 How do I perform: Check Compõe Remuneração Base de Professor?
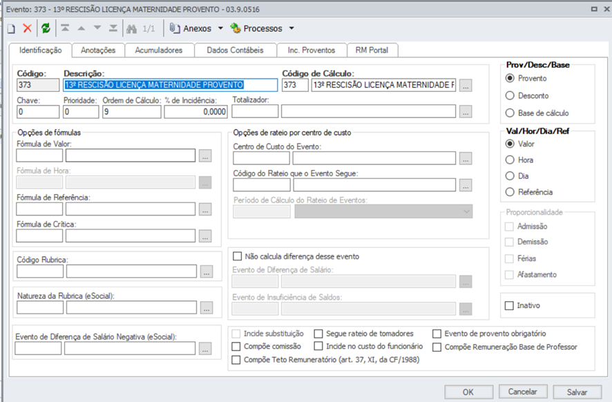pyautogui.click(x=437, y=347)
